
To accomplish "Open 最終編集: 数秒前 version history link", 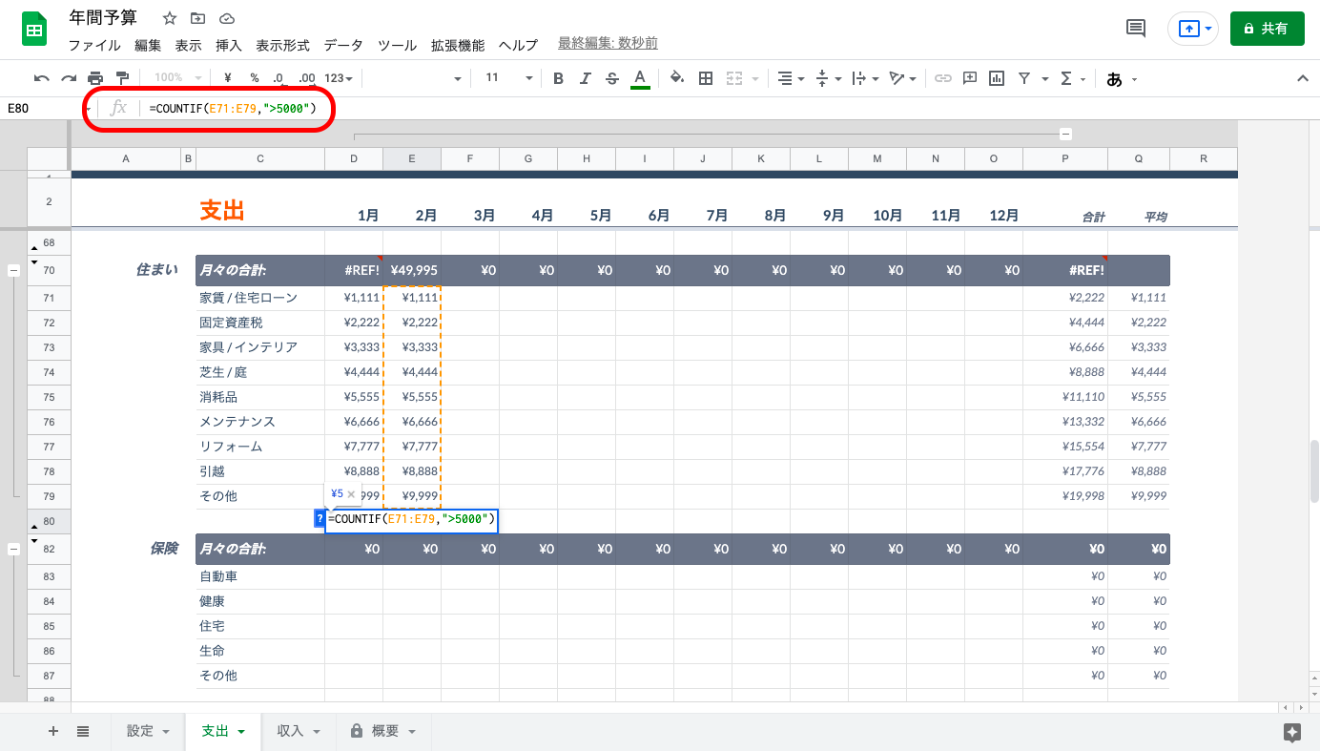I will coord(608,44).
